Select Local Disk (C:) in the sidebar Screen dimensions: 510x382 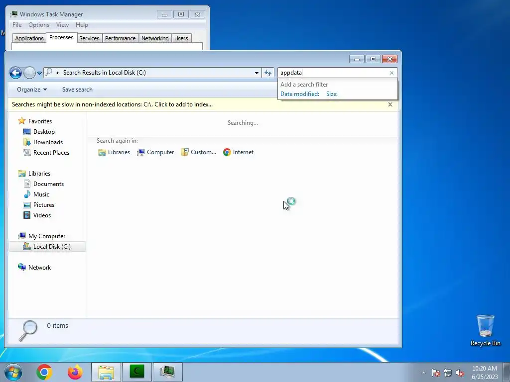tap(47, 247)
